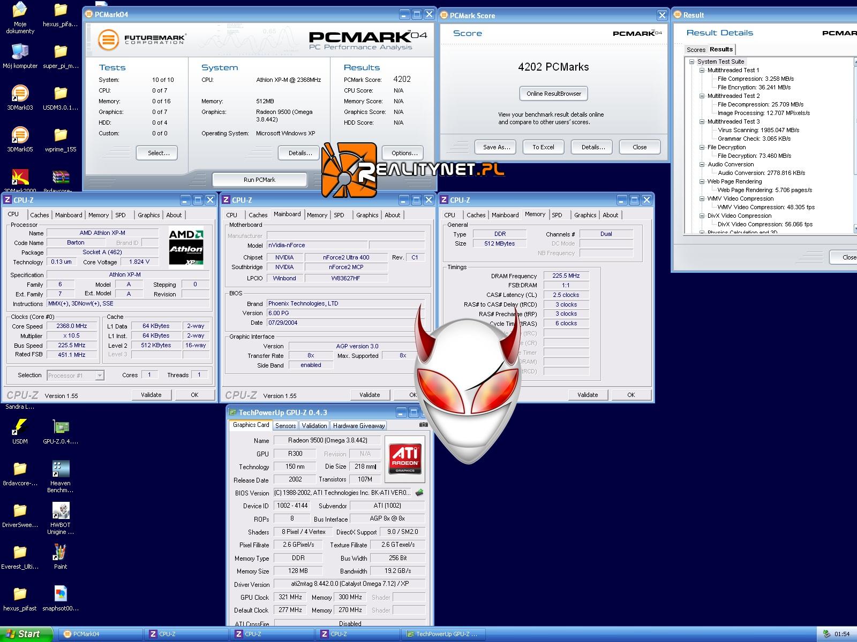Viewport: 857px width, 642px height.
Task: Collapse the Multithreaded Test 2 node
Action: pos(702,96)
